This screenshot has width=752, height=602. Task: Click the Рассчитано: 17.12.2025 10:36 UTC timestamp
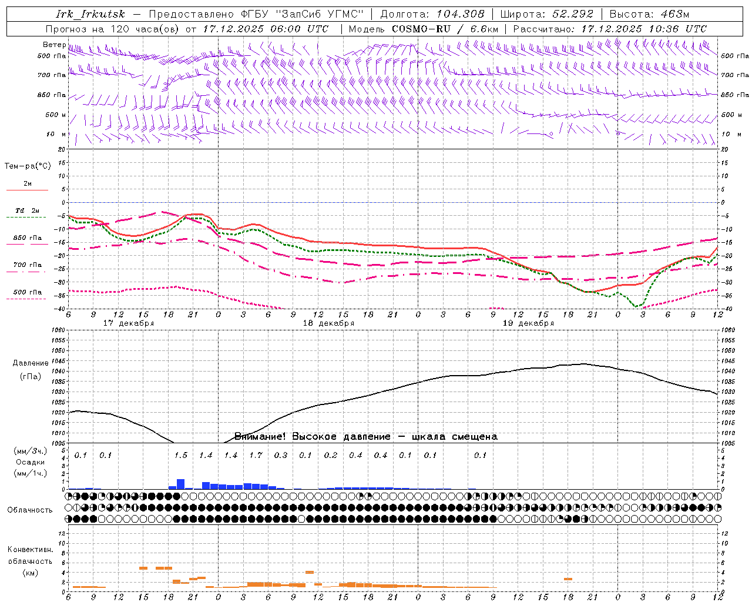coord(610,29)
